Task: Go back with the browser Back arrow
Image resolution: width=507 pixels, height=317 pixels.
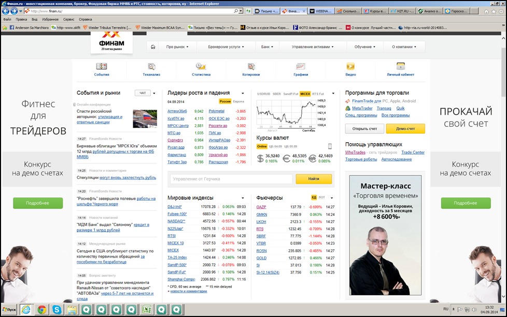Action: tap(6, 11)
